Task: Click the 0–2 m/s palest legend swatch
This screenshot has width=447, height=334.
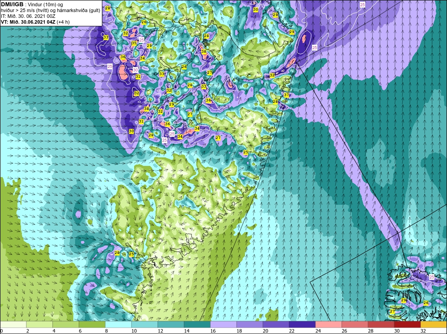Action: coord(13,324)
